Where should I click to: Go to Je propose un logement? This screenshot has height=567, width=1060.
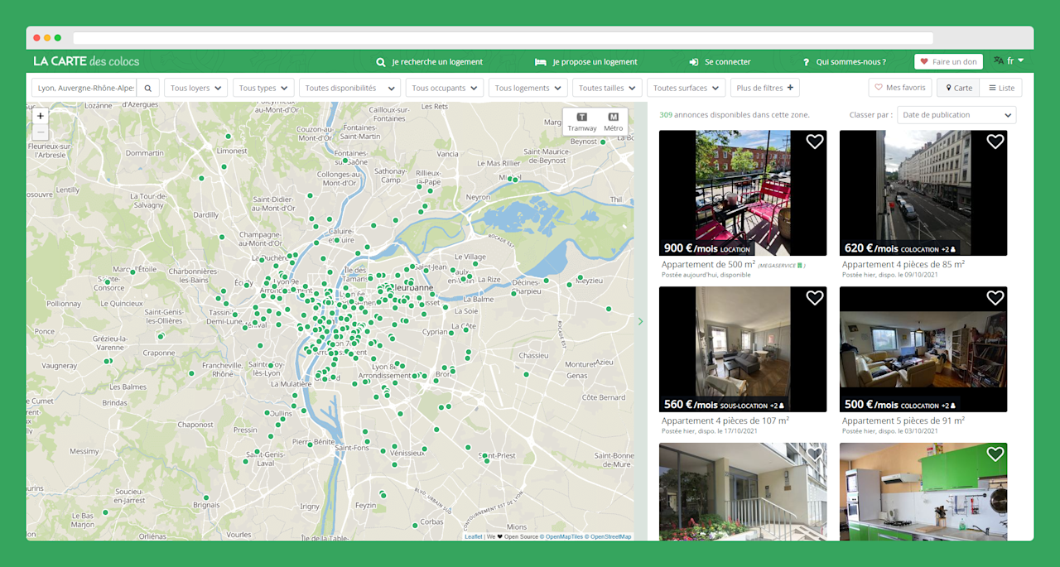[x=586, y=62]
